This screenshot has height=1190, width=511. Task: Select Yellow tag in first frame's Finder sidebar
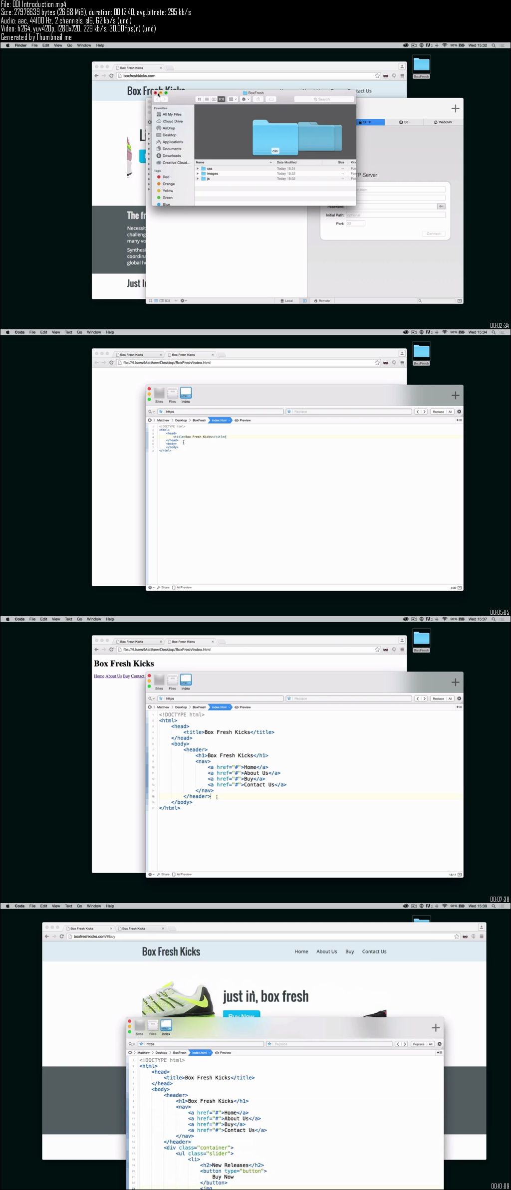click(x=165, y=191)
